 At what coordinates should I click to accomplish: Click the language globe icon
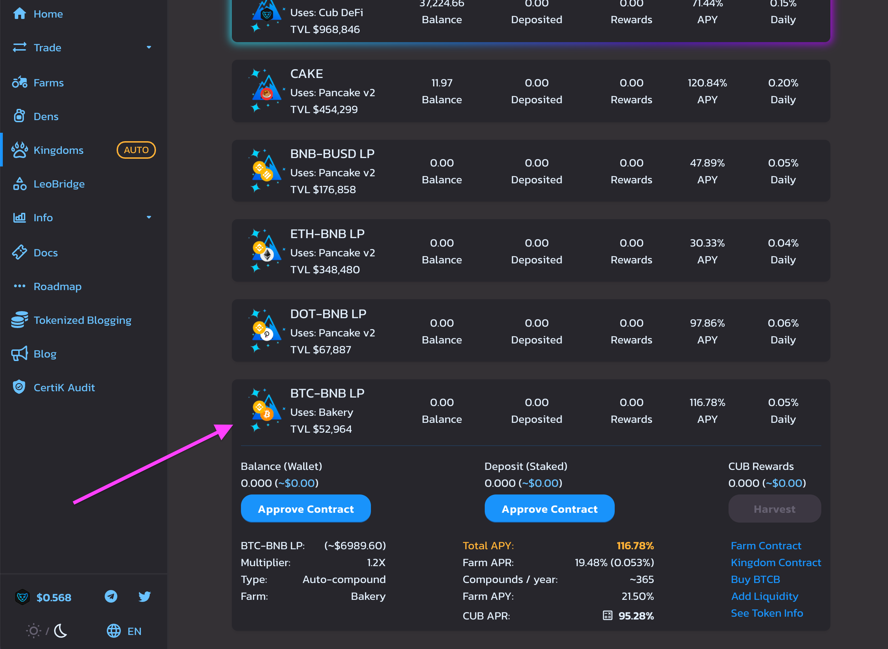pyautogui.click(x=113, y=631)
